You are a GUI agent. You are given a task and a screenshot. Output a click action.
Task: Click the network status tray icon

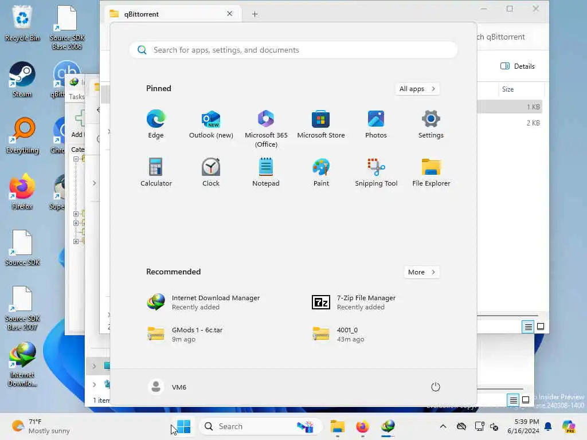point(479,426)
